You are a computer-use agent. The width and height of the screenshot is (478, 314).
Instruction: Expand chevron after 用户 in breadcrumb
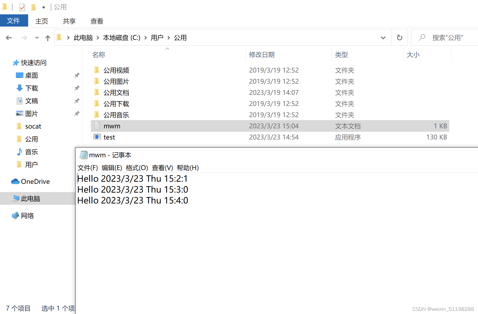click(169, 38)
